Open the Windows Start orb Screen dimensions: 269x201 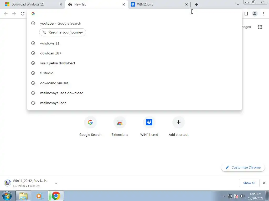coord(7,196)
